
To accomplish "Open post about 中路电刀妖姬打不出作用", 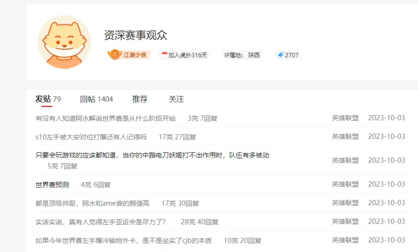I will click(152, 155).
